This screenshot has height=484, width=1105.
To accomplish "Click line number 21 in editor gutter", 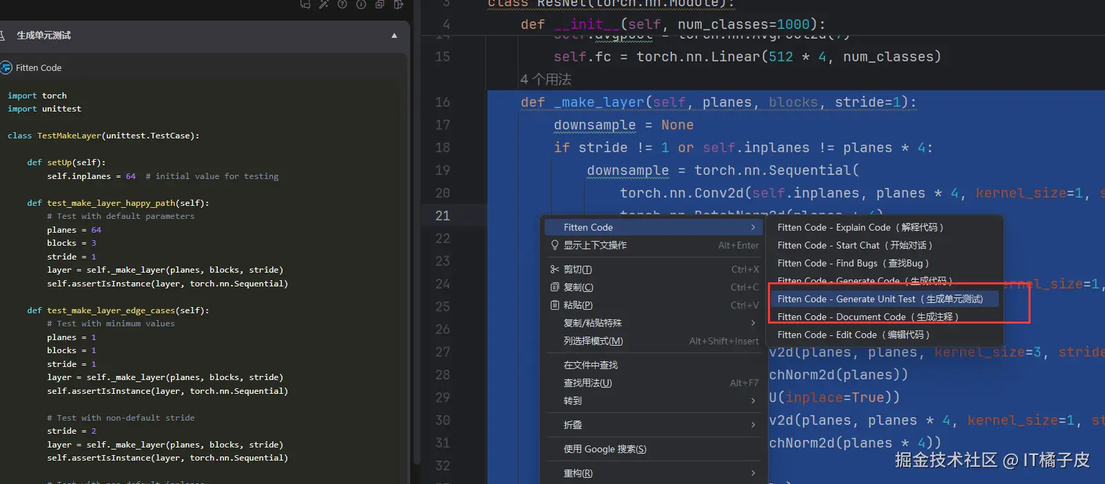I will tap(443, 215).
